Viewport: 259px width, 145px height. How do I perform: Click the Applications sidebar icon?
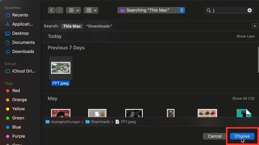[7, 24]
